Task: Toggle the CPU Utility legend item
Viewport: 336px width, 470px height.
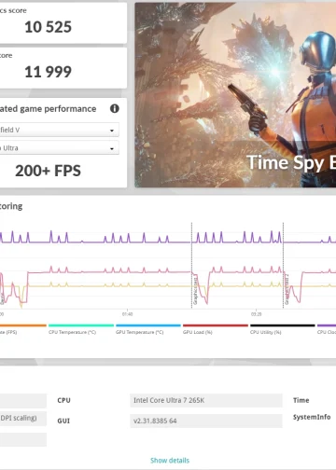Action: tap(266, 332)
